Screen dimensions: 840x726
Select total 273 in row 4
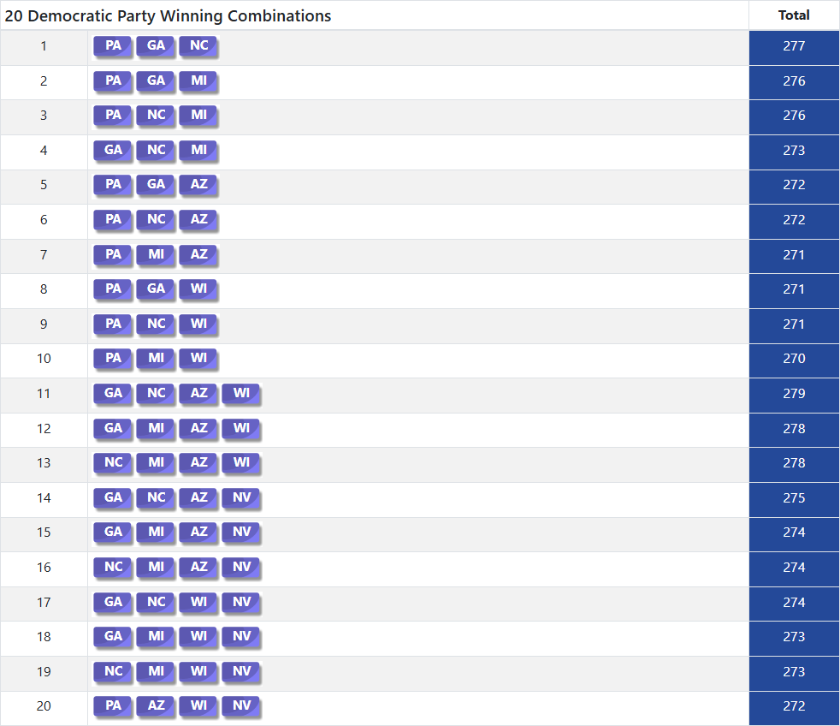[794, 151]
